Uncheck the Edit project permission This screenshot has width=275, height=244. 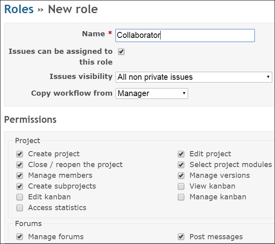[x=181, y=154]
